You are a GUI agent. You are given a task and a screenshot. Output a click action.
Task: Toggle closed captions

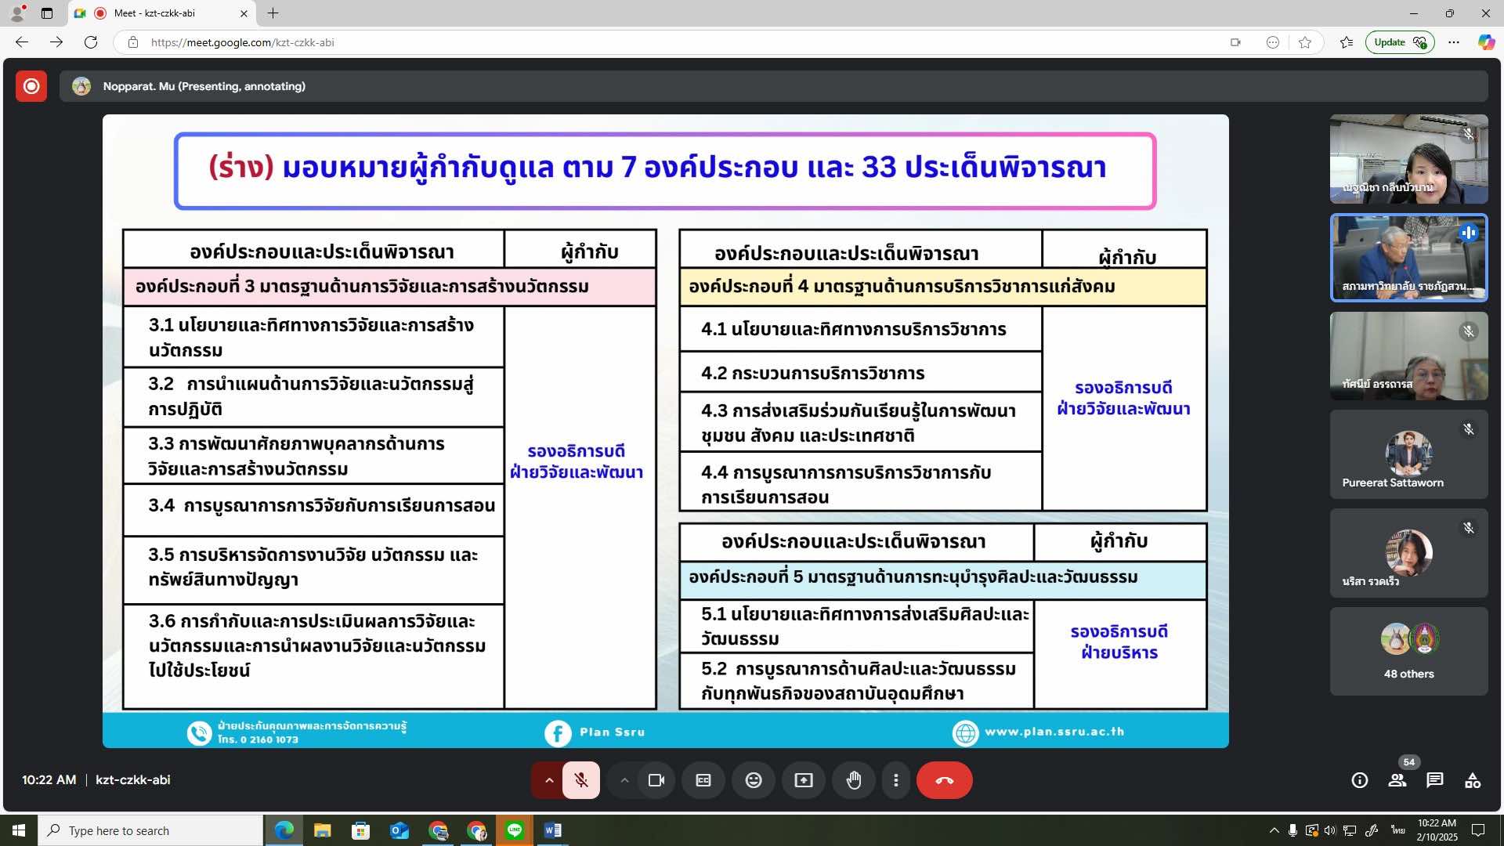(703, 780)
